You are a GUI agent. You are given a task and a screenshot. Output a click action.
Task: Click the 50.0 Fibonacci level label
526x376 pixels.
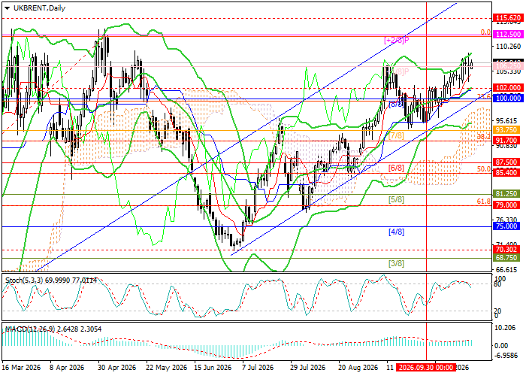tap(484, 169)
